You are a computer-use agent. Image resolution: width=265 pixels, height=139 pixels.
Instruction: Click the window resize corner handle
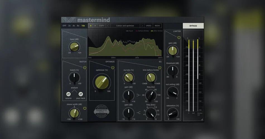[202, 119]
